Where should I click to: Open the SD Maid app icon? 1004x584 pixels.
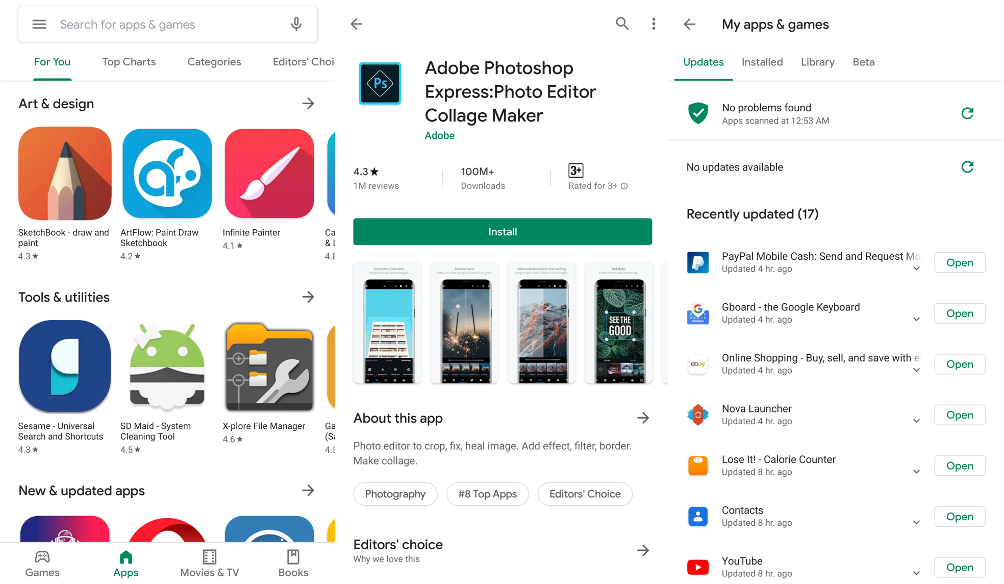(x=167, y=366)
